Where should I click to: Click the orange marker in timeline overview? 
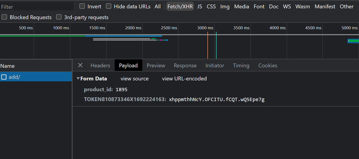click(x=208, y=45)
